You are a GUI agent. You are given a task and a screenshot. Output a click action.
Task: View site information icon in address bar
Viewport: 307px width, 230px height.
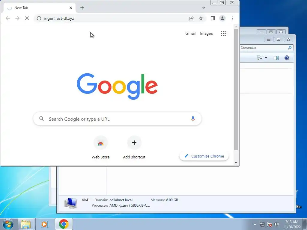click(39, 18)
